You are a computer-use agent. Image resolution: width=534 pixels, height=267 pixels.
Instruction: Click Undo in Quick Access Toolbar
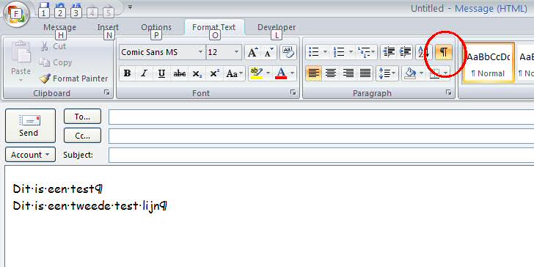click(x=59, y=7)
